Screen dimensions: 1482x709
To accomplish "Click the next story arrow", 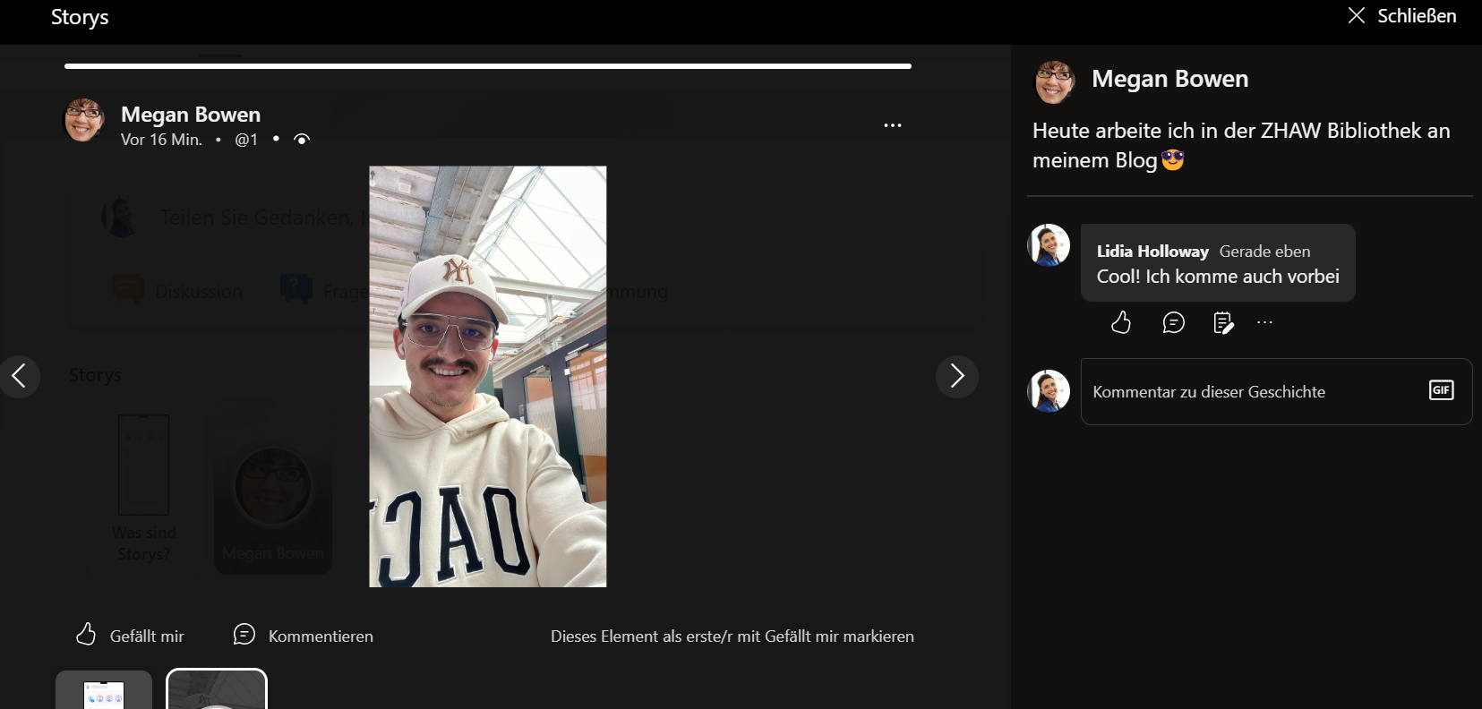I will pyautogui.click(x=956, y=376).
